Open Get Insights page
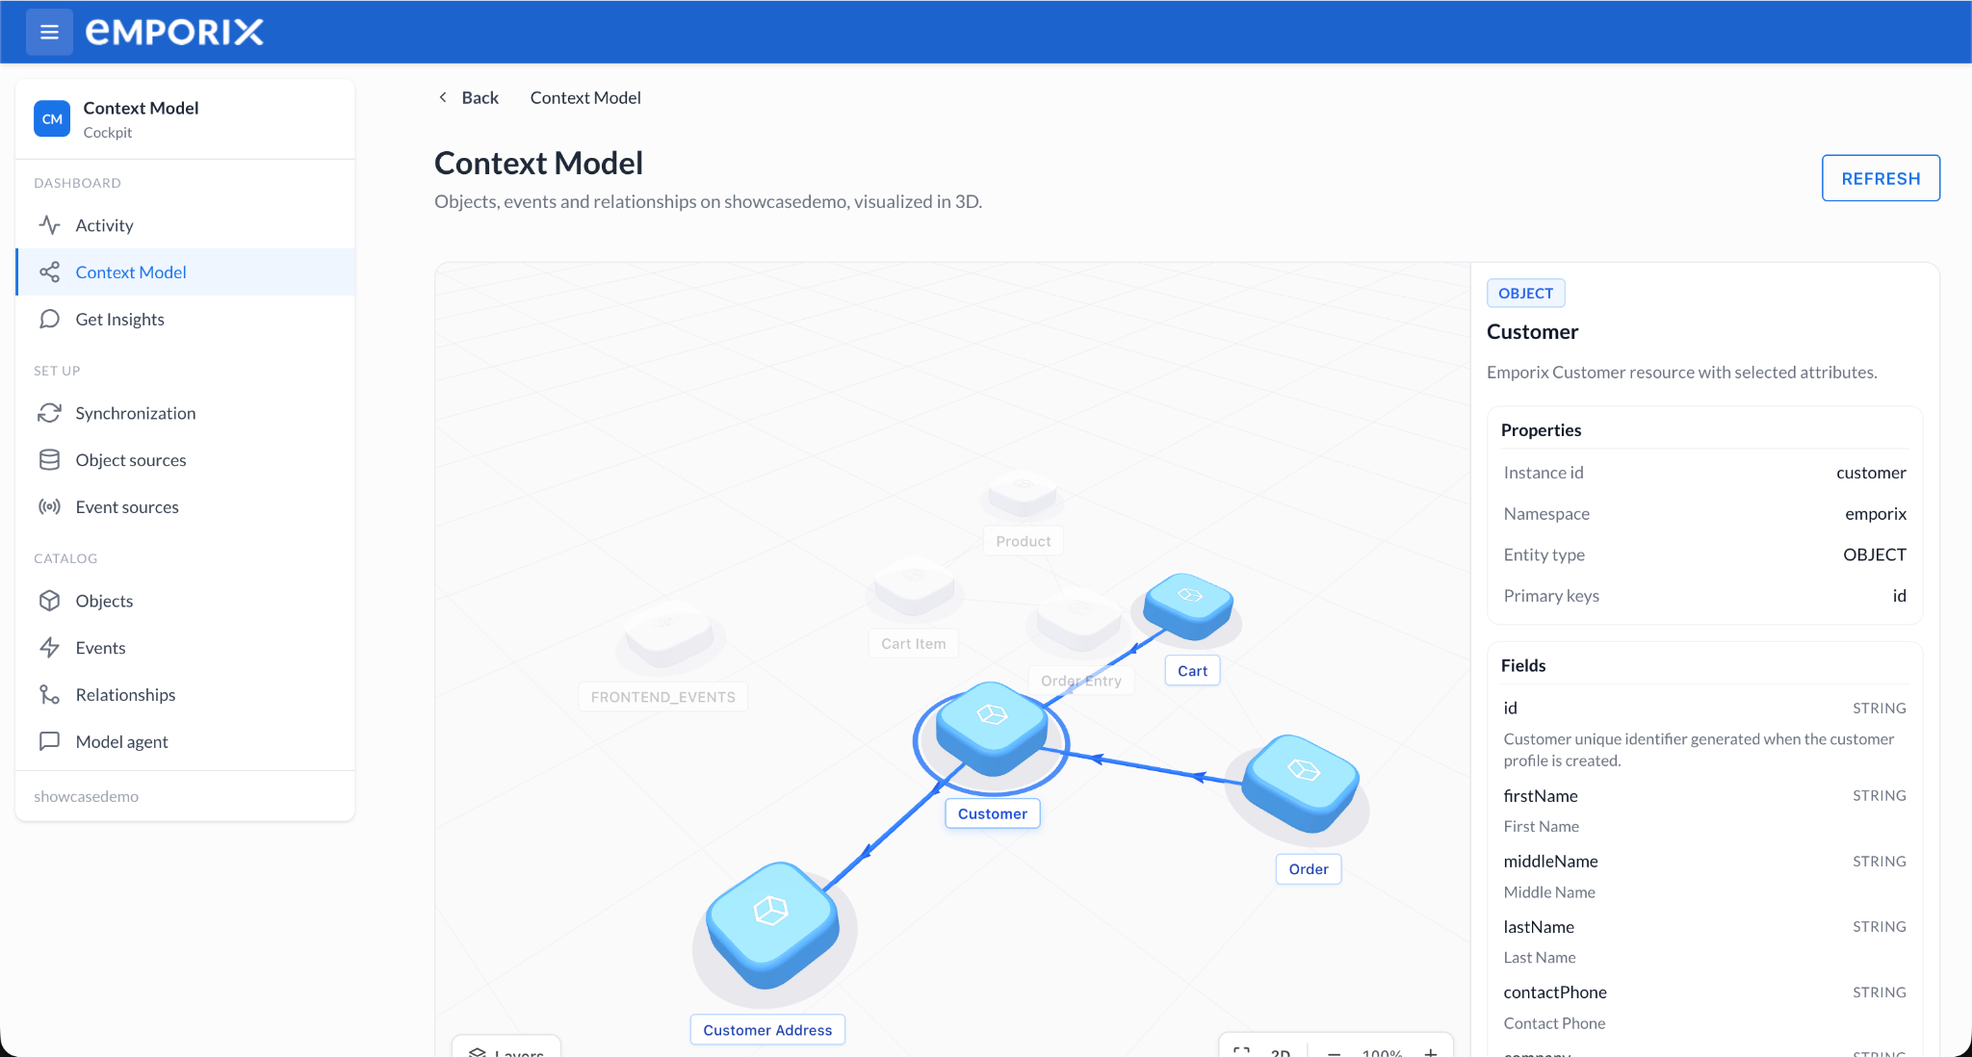This screenshot has width=1972, height=1057. pos(185,320)
